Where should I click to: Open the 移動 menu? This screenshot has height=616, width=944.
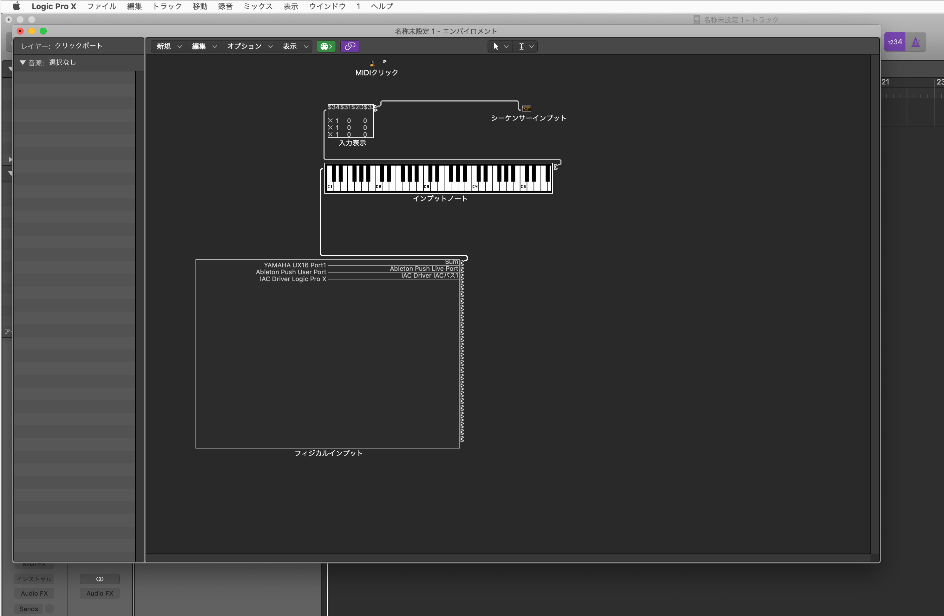pyautogui.click(x=200, y=6)
